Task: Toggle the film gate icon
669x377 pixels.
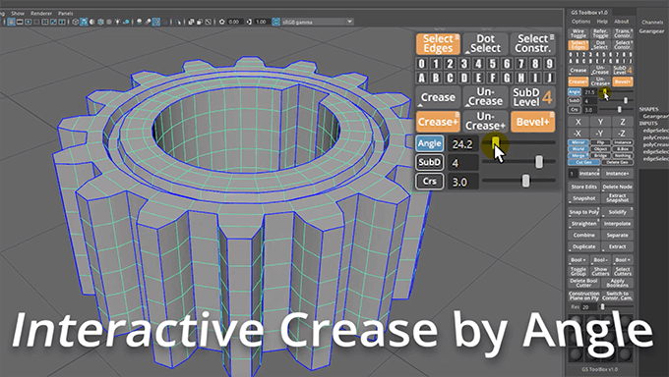Action: pos(20,22)
